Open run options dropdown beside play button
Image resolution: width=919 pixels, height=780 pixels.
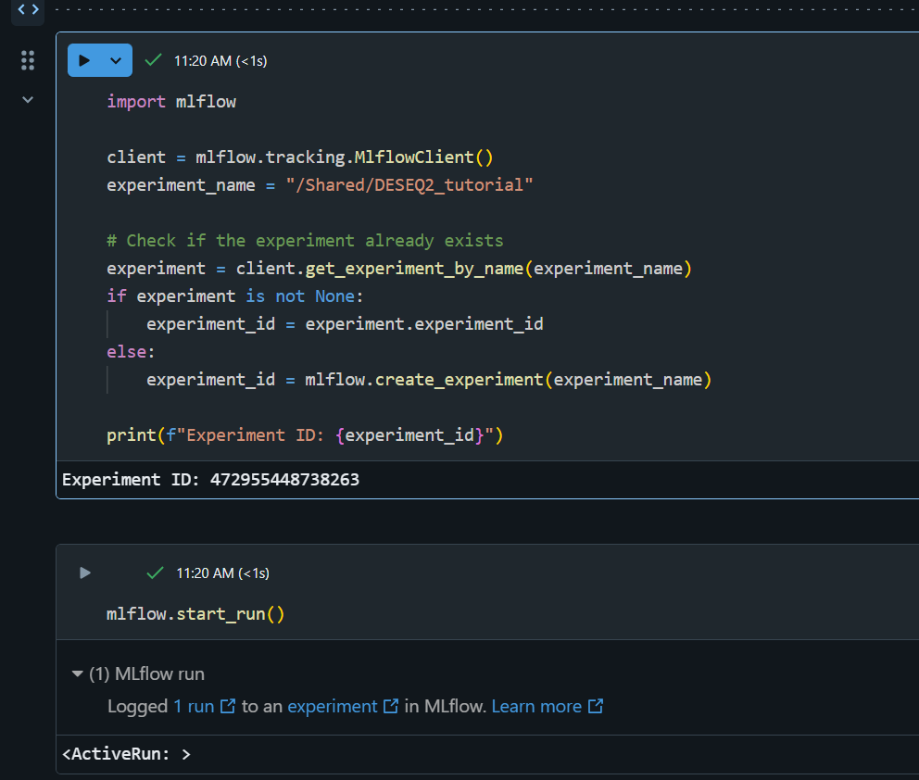116,60
